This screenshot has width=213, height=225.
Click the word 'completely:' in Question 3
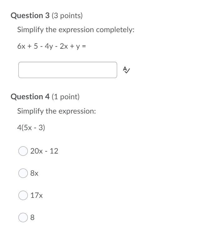[x=115, y=30]
